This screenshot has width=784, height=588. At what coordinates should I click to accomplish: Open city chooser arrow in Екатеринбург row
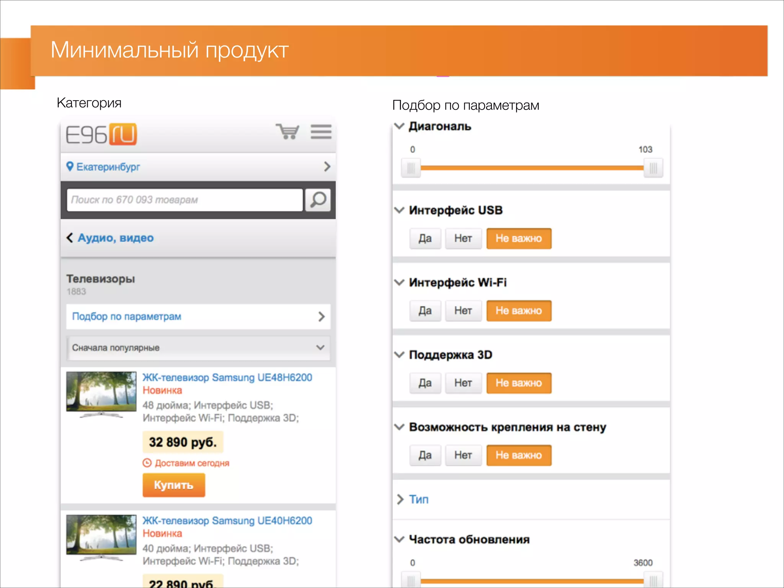pyautogui.click(x=327, y=167)
